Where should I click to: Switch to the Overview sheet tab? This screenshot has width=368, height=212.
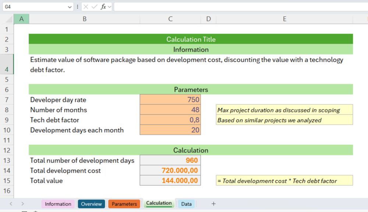tap(91, 204)
